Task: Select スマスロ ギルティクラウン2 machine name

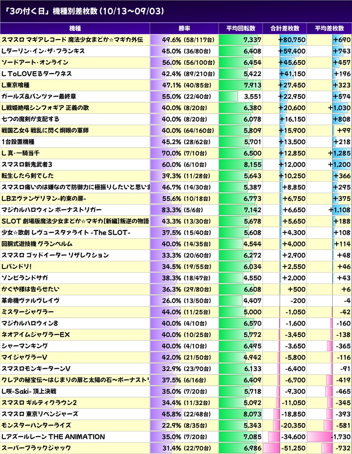Action: pyautogui.click(x=39, y=403)
